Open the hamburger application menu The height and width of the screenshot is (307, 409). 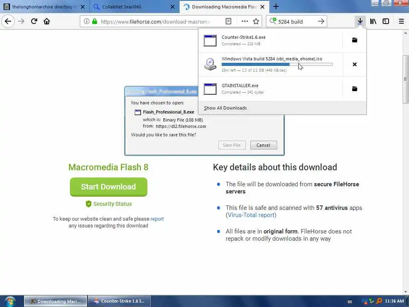tap(401, 22)
